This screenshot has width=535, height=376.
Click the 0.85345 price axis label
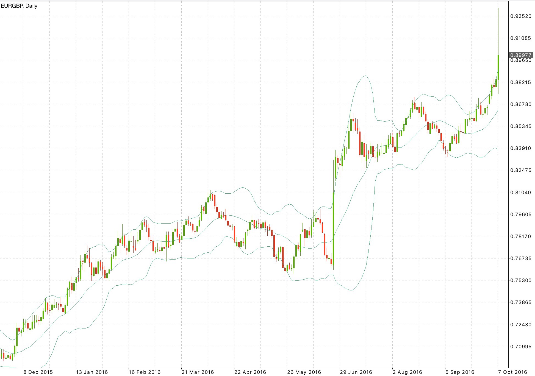point(521,126)
